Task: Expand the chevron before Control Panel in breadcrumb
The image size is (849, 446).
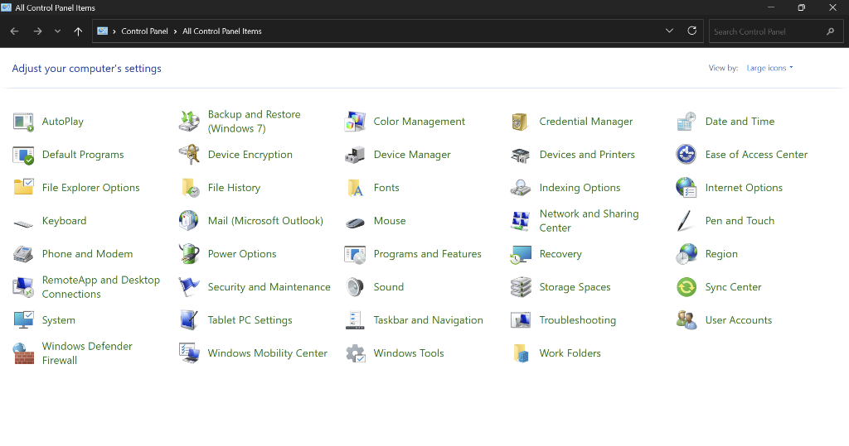Action: pos(114,31)
